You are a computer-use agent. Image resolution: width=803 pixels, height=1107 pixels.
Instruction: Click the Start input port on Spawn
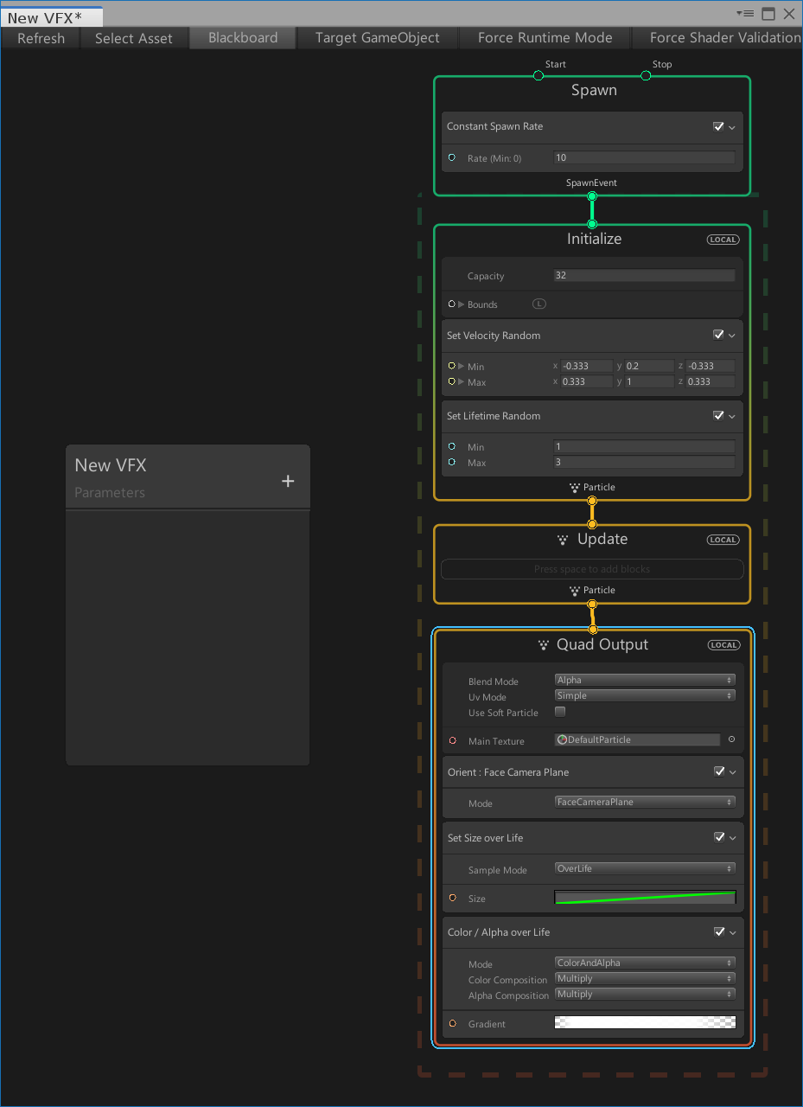coord(539,76)
